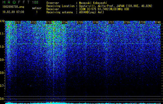Image resolution: width=163 pixels, height=104 pixels.
Task: Click the 0737 time marker
Action: [x=111, y=22]
